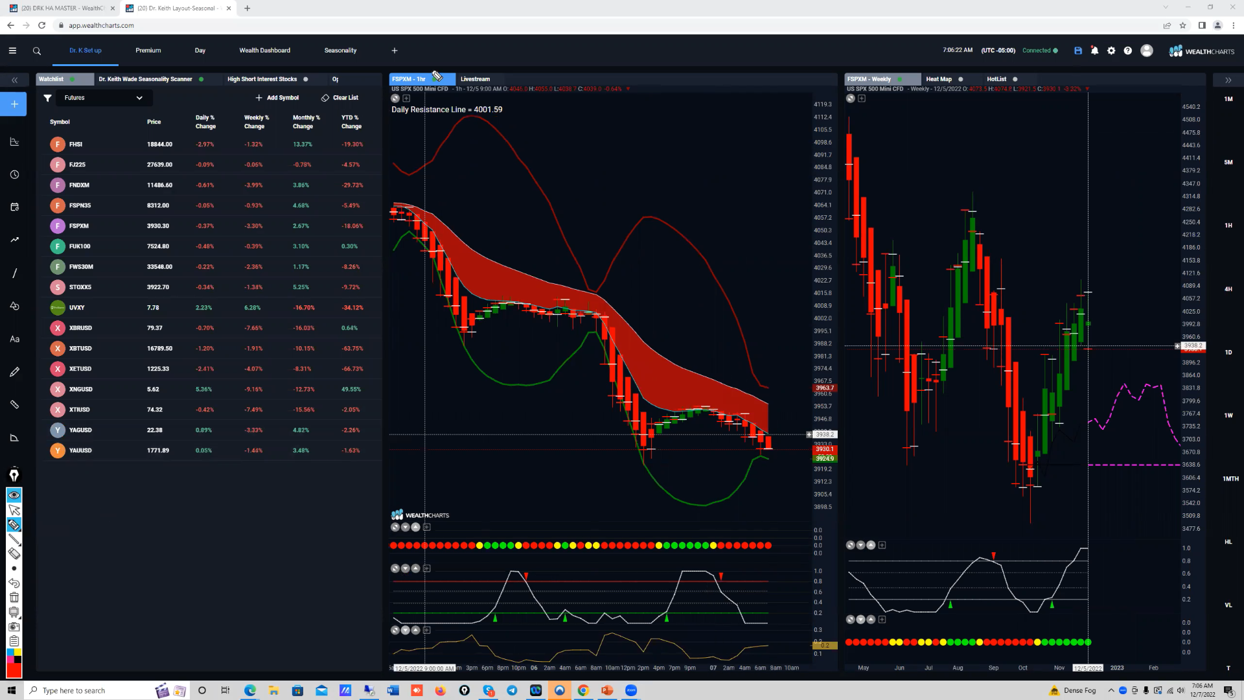Select the 1M timeframe button
The width and height of the screenshot is (1244, 700).
click(1228, 99)
